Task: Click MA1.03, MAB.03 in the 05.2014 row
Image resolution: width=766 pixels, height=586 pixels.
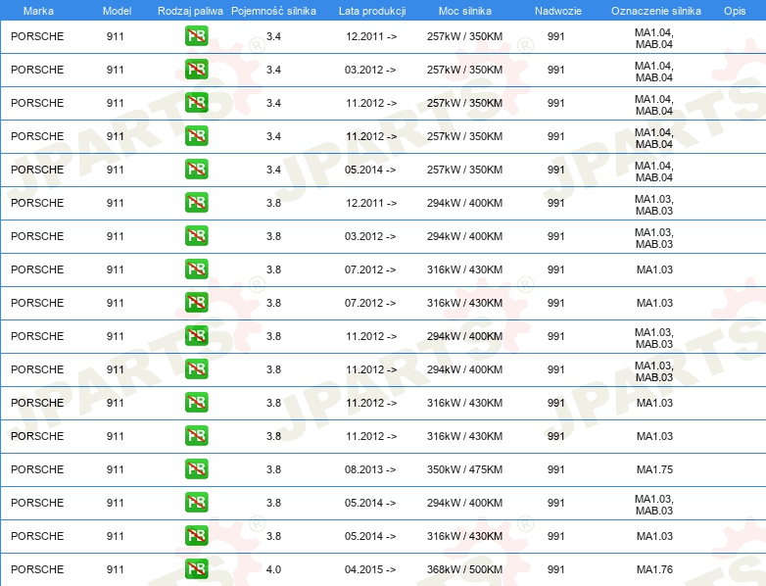Action: (654, 505)
